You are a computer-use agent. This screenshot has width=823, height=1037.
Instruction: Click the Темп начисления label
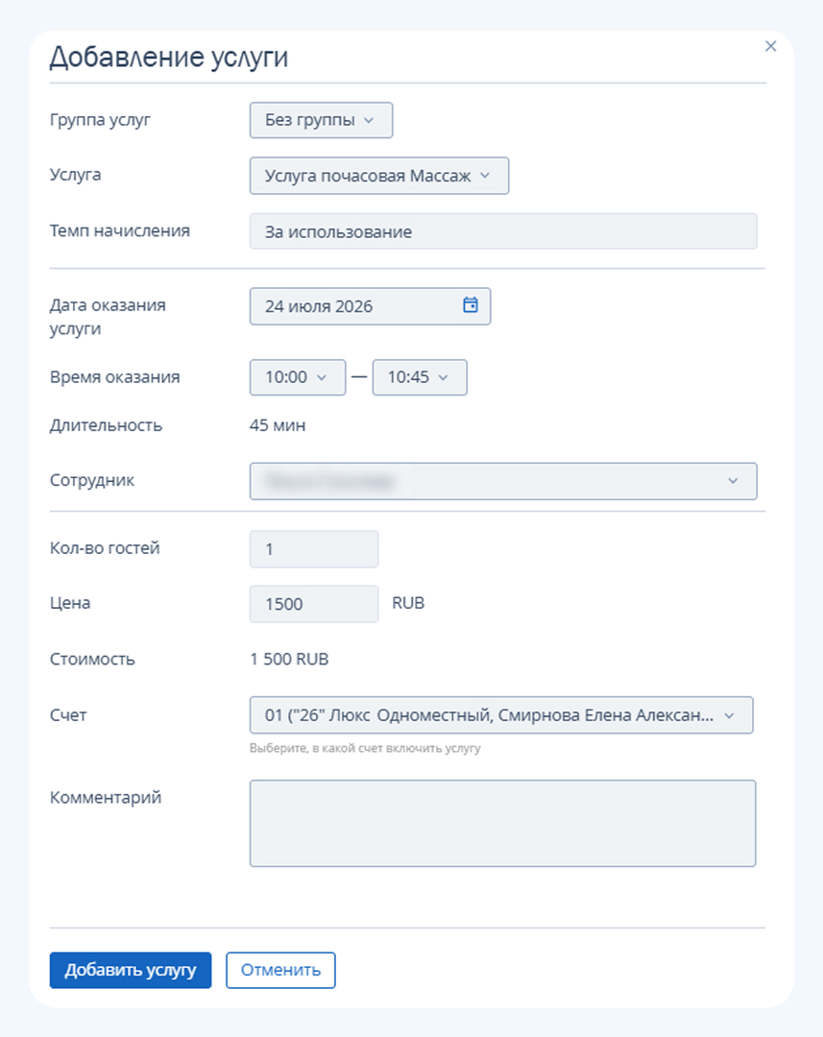click(x=120, y=230)
